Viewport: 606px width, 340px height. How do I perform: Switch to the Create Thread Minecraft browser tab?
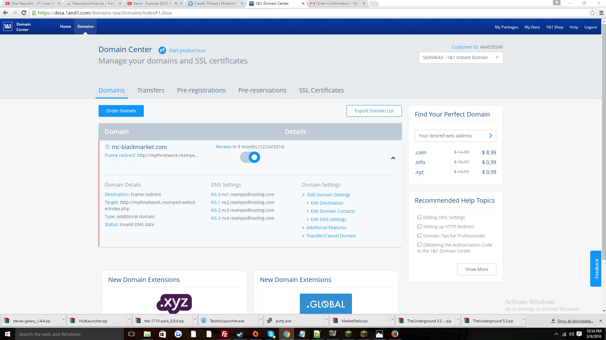click(215, 3)
